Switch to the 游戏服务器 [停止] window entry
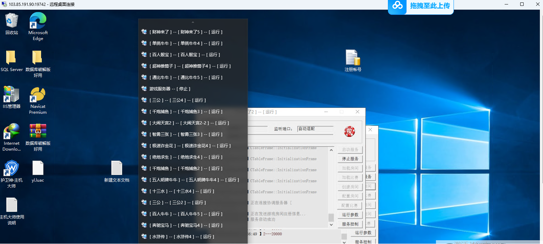The image size is (543, 244). [x=170, y=89]
